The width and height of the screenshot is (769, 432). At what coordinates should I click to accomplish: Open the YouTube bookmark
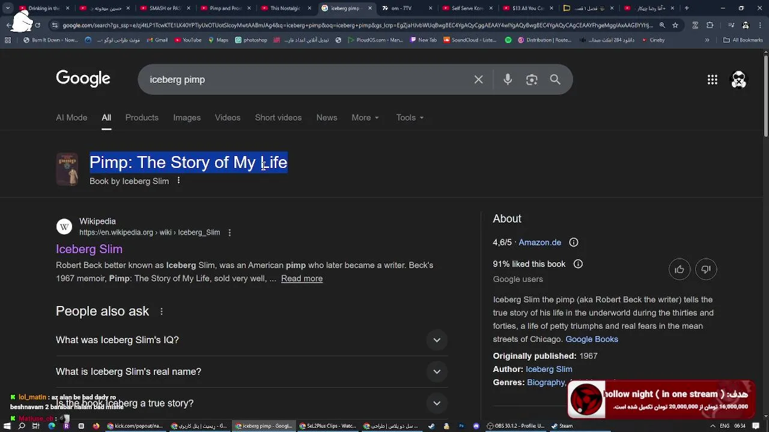(x=188, y=40)
